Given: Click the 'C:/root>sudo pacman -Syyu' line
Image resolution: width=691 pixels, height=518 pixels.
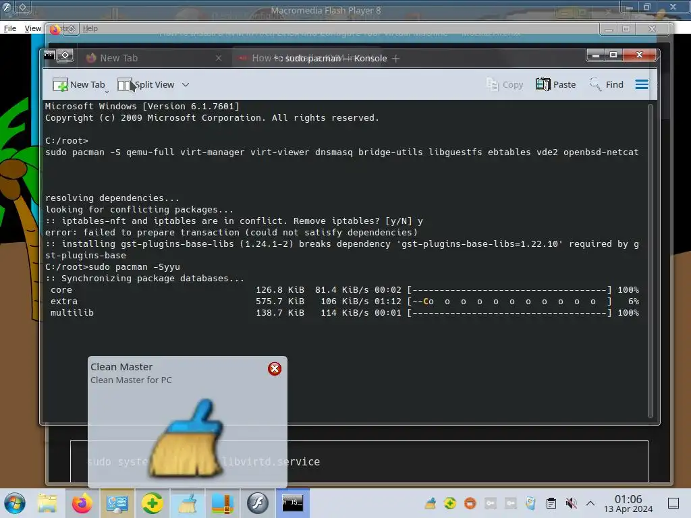Looking at the screenshot, I should point(113,267).
